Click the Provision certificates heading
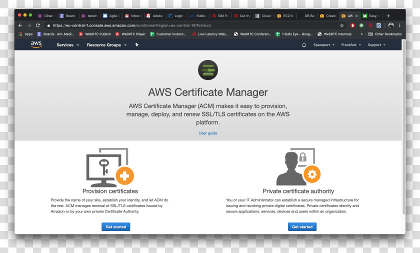The image size is (420, 253). point(110,191)
